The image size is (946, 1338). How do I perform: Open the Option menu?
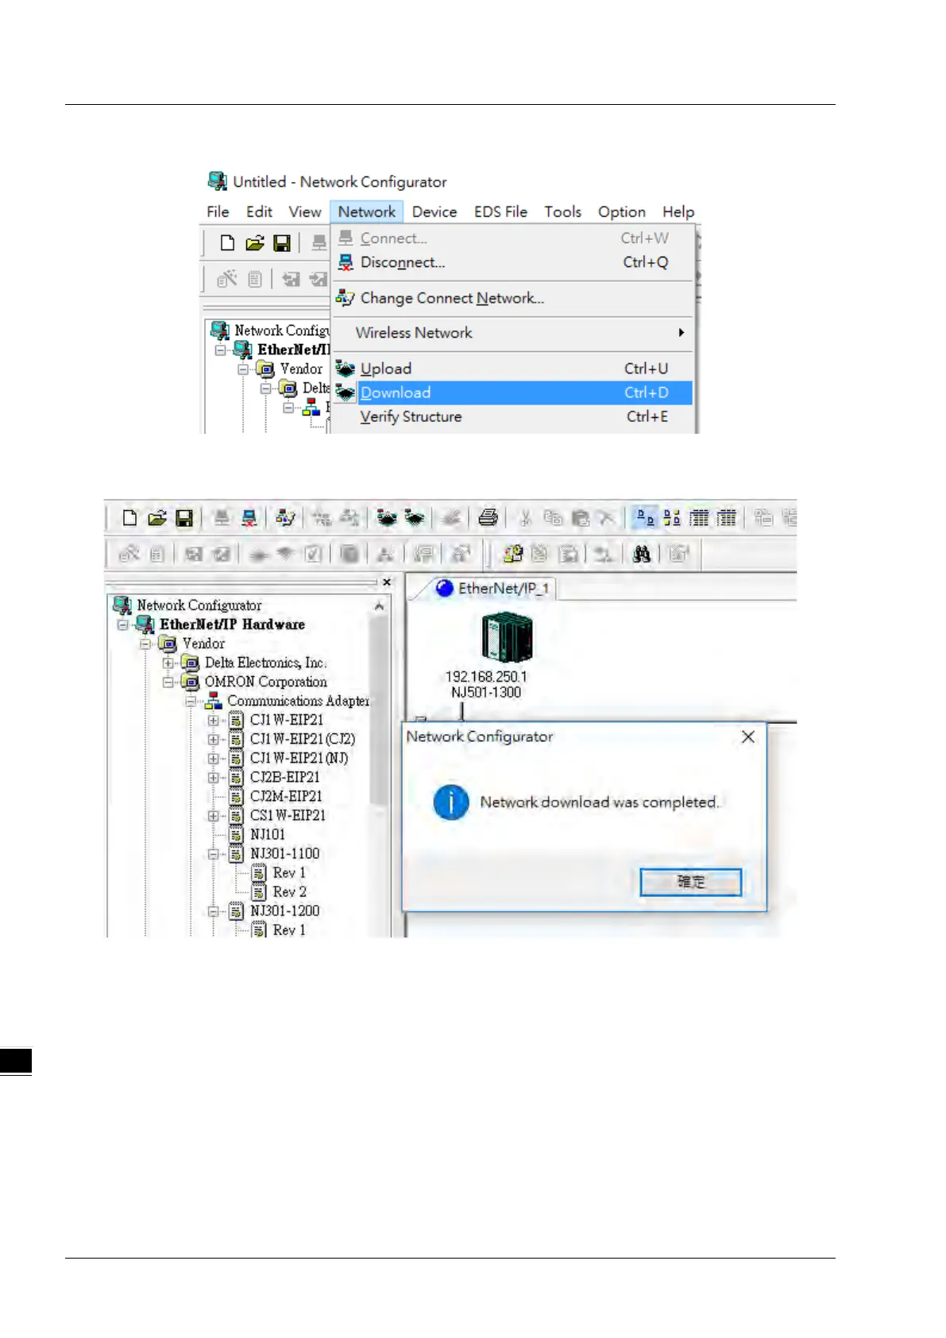(x=622, y=212)
